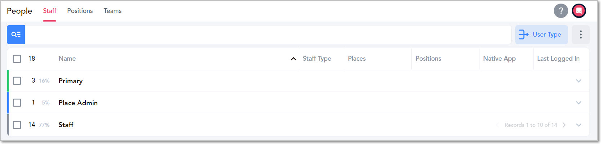Expand the Primary group chevron
601x144 pixels.
point(579,81)
